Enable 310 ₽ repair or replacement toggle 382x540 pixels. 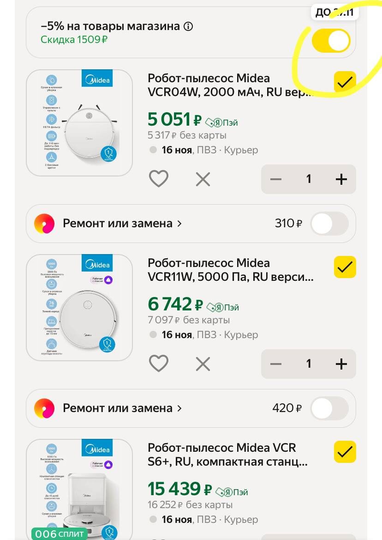[x=329, y=224]
